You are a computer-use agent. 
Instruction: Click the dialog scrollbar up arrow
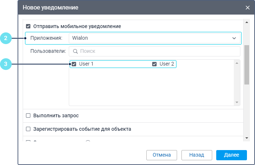[247, 22]
